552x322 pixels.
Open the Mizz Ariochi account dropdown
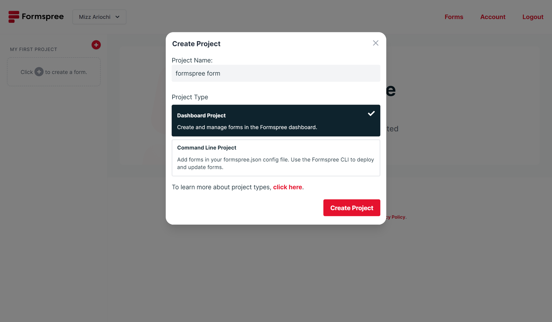99,17
